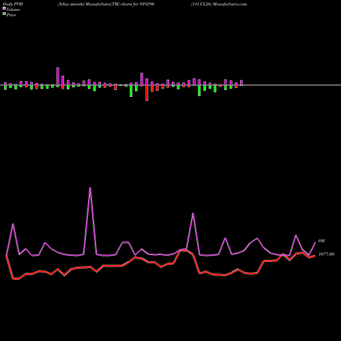Click the longest red downward histogram bar

click(147, 93)
